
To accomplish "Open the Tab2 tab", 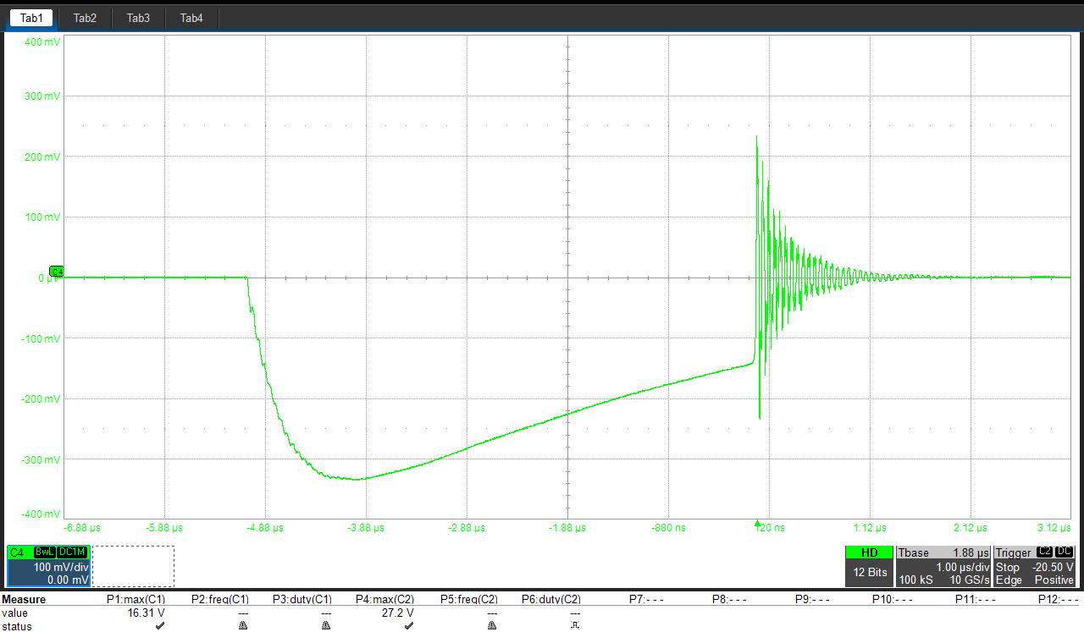I will [x=85, y=18].
